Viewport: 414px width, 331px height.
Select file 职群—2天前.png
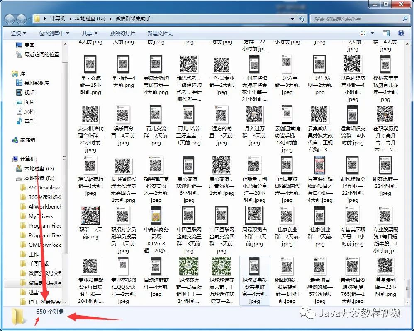(x=90, y=223)
